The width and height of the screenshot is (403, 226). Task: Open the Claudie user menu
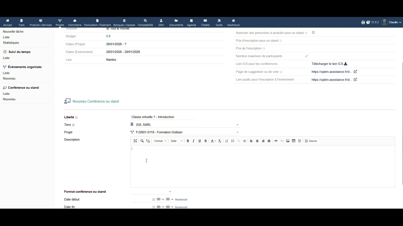tap(391, 22)
